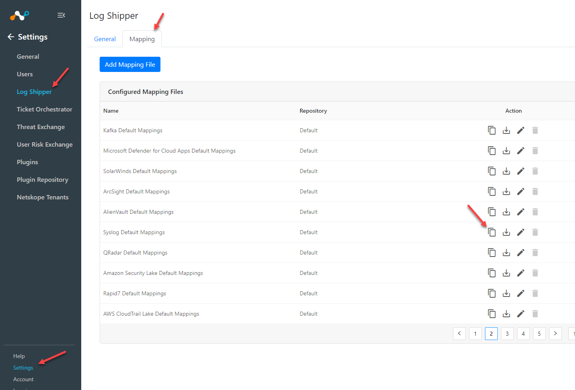575x390 pixels.
Task: Download the Kafka Default Mappings file
Action: point(506,130)
